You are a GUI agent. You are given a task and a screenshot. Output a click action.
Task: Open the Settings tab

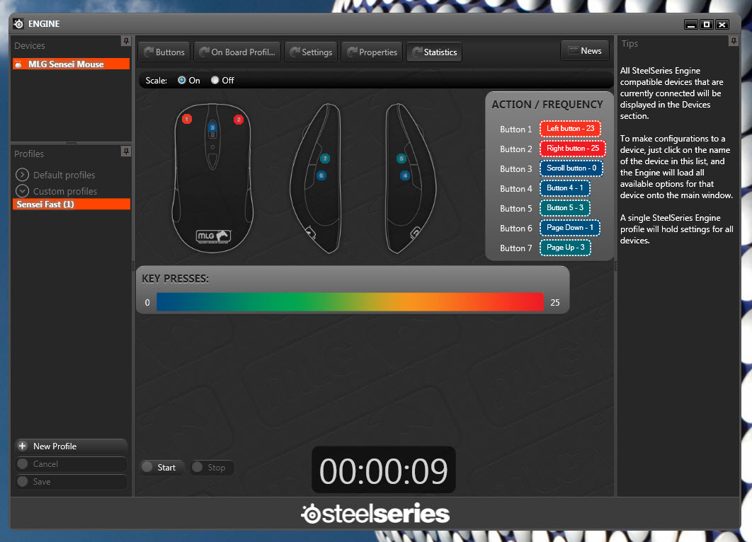(311, 52)
